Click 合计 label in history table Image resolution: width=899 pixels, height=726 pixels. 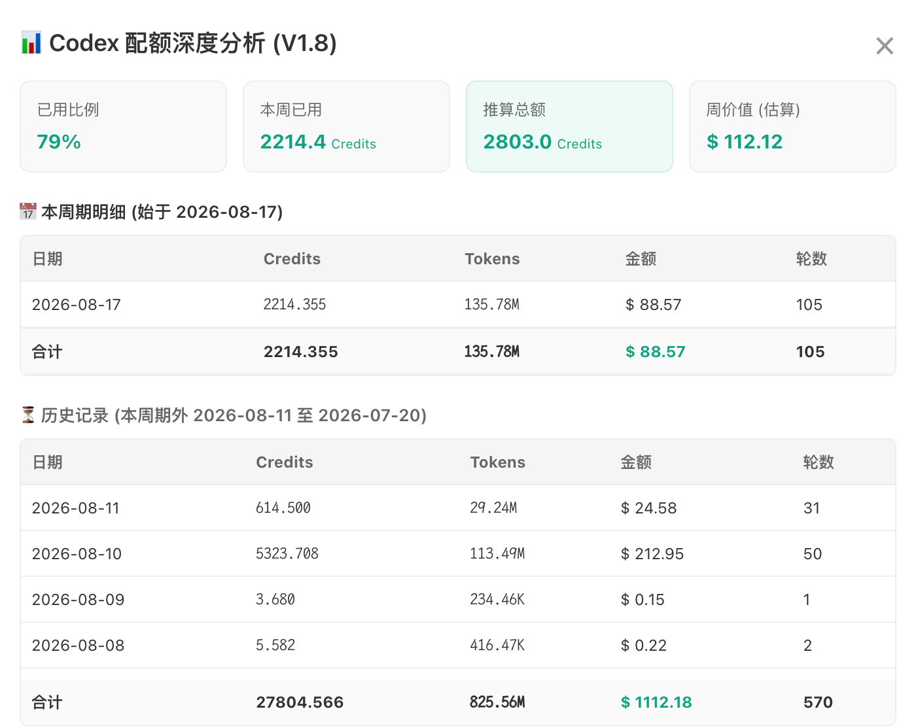click(47, 702)
